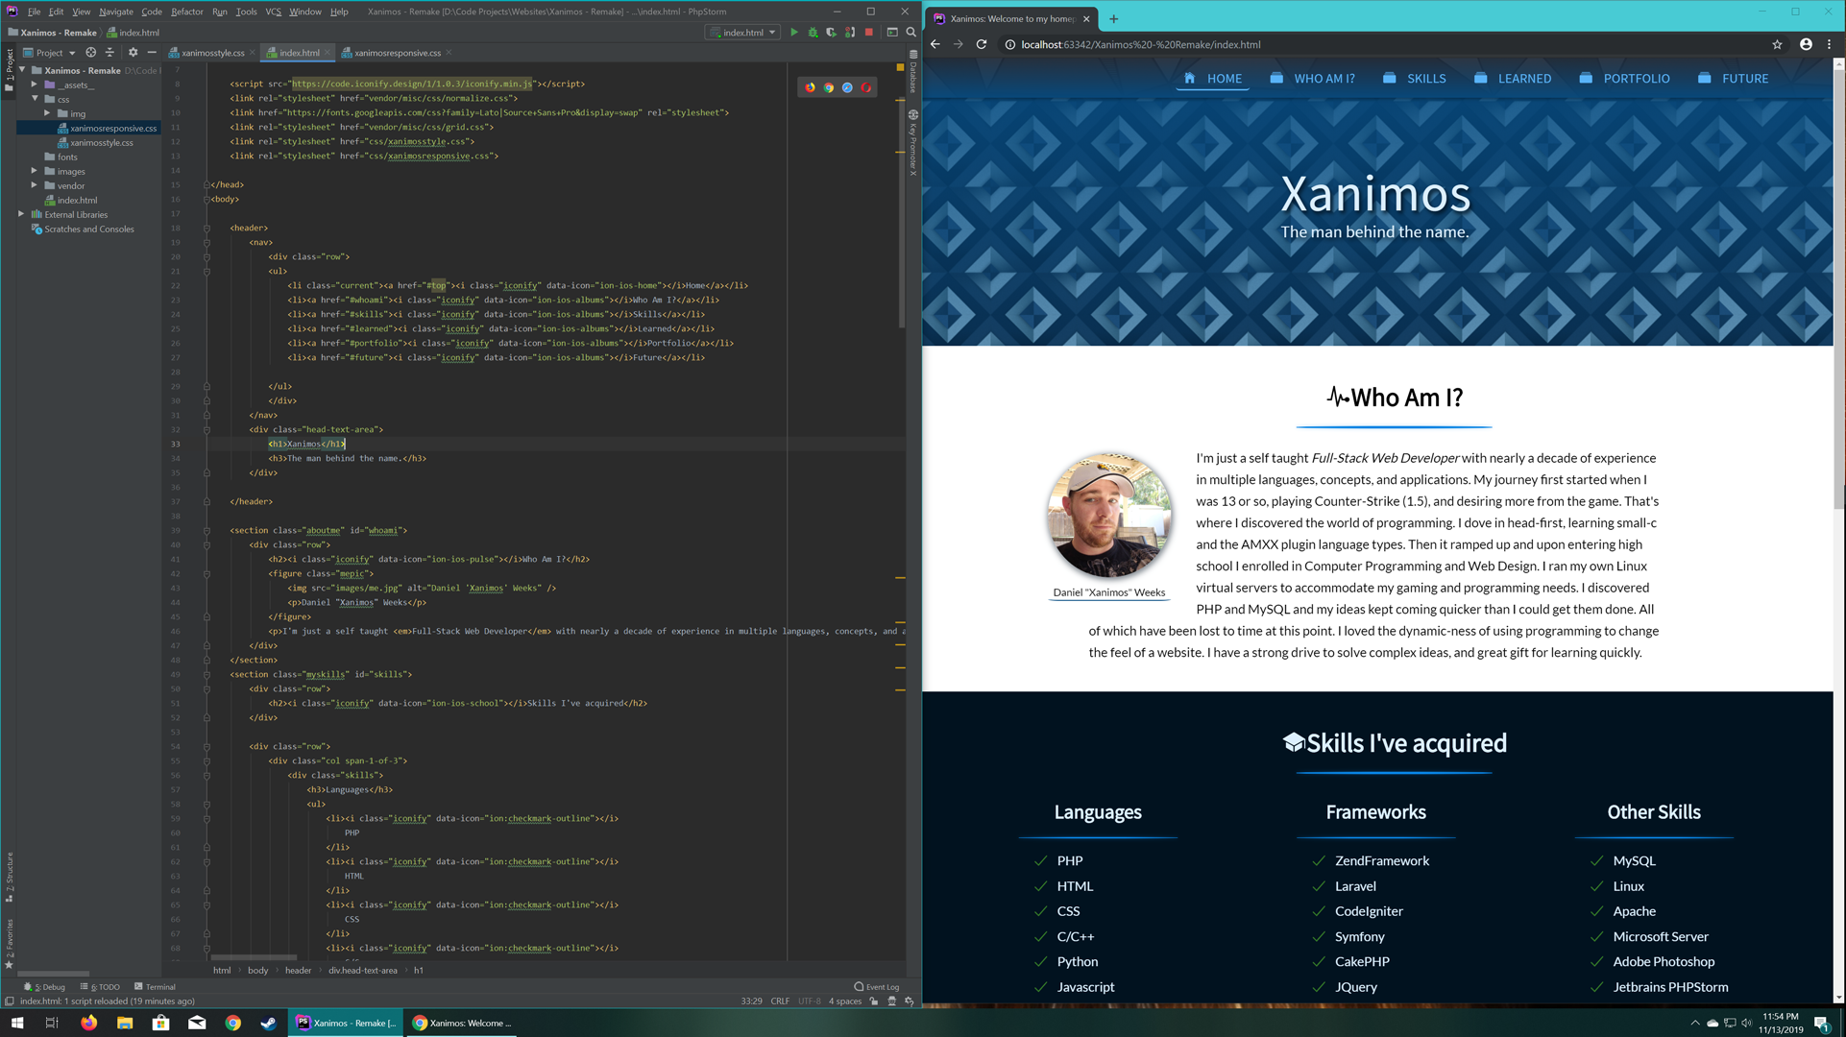Bookmark the page with the star icon

click(1777, 44)
